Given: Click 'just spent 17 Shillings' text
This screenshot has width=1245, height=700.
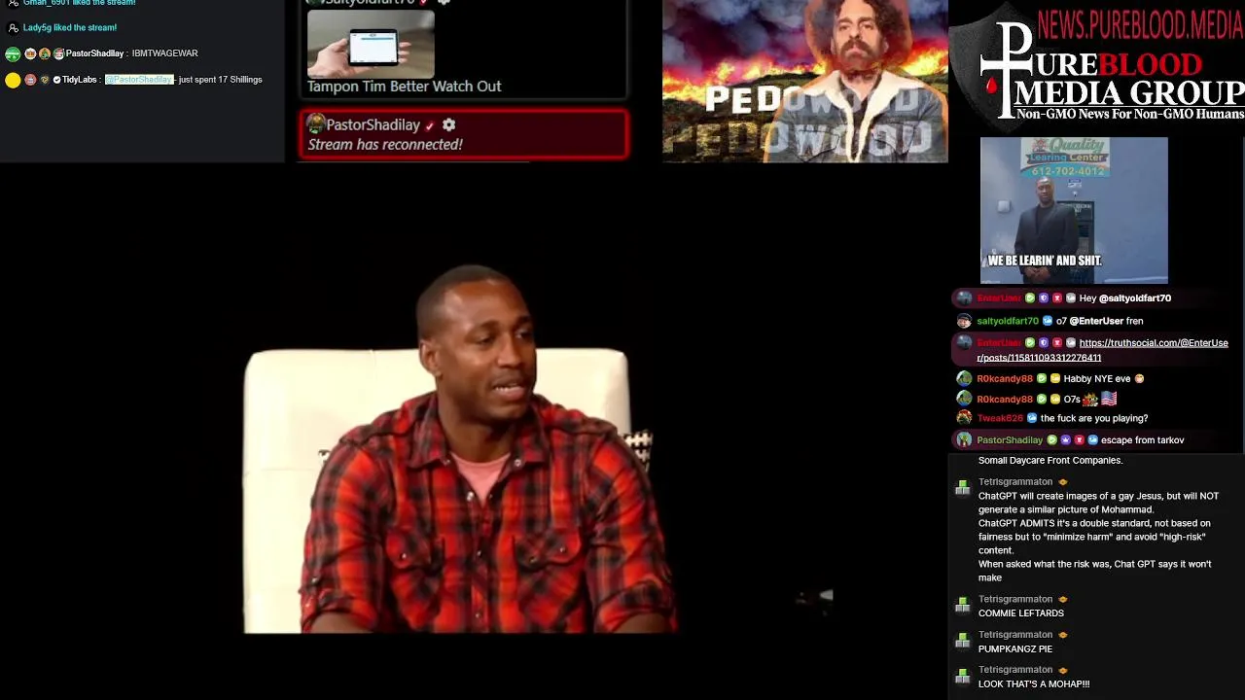Looking at the screenshot, I should 221,80.
